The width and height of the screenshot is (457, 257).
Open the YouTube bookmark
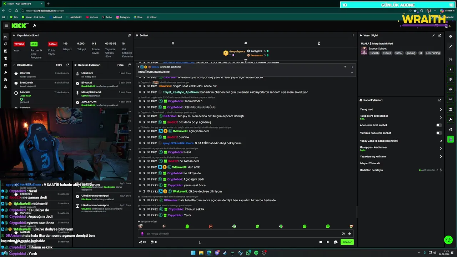click(x=91, y=17)
